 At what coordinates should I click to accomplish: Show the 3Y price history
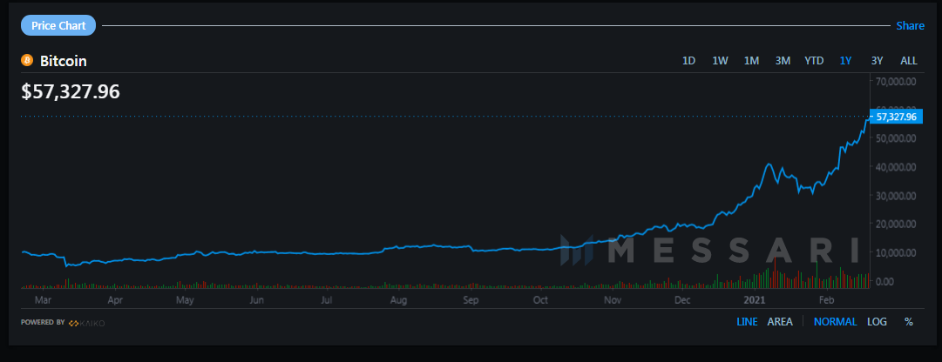point(877,61)
